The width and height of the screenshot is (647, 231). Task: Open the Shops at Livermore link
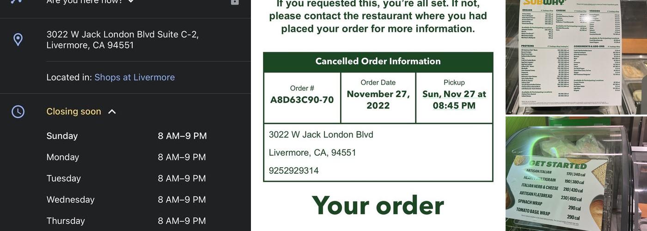coord(134,77)
